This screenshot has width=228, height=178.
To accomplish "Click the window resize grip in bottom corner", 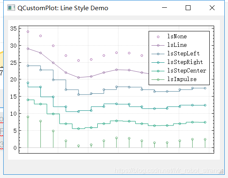I will pos(222,172).
